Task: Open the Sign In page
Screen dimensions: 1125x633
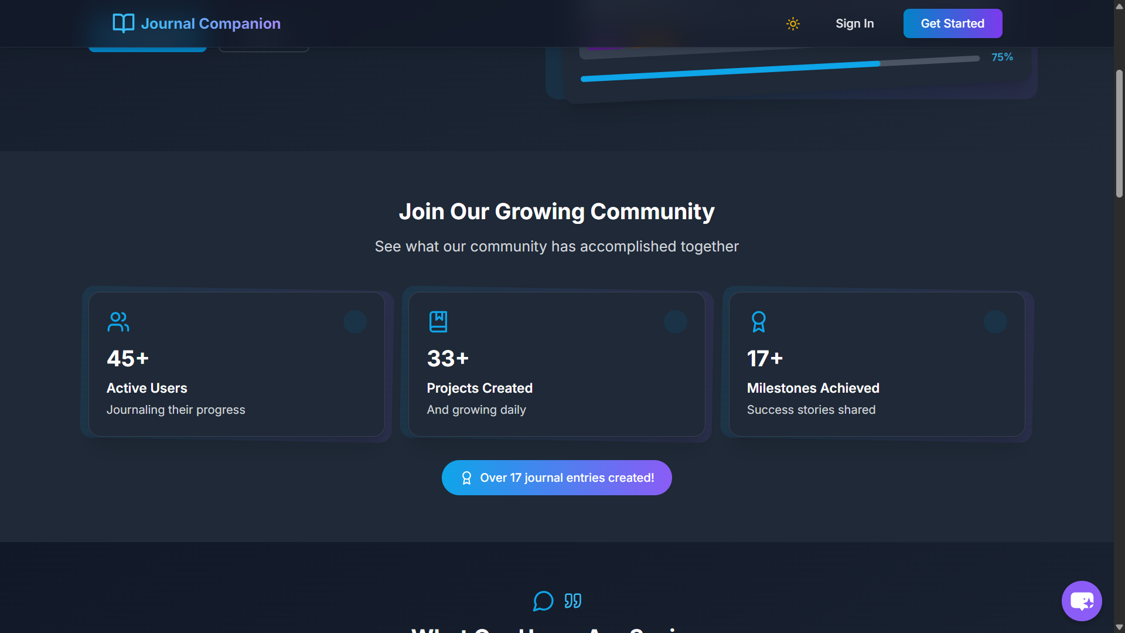Action: pyautogui.click(x=854, y=24)
